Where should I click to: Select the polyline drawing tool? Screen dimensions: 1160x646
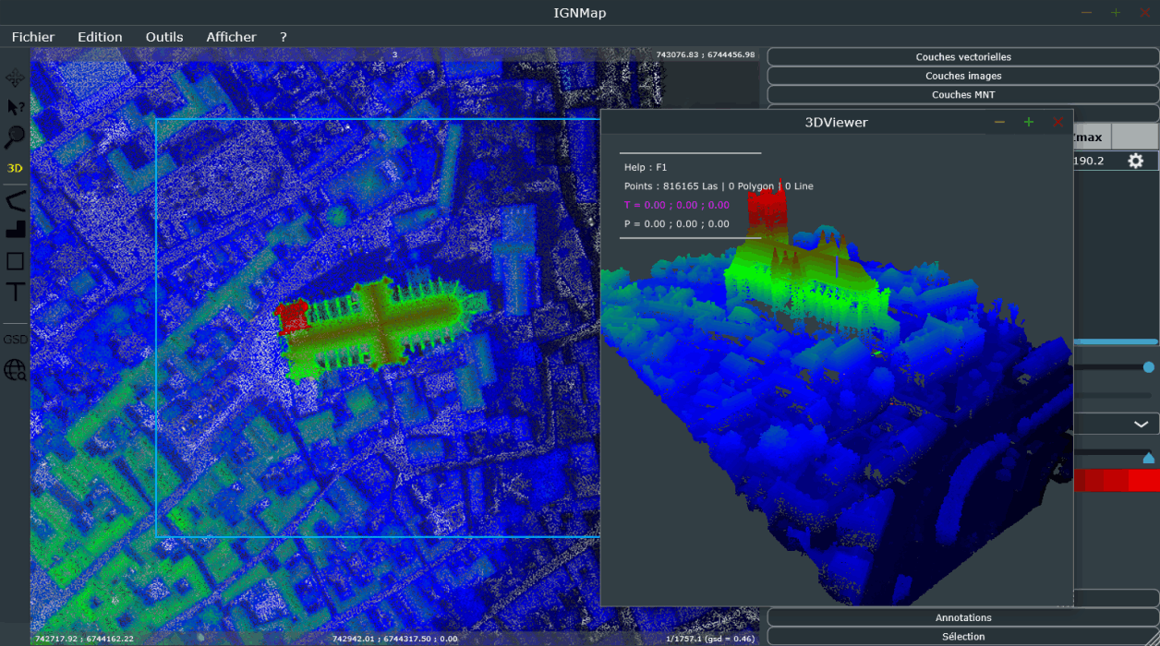click(16, 200)
